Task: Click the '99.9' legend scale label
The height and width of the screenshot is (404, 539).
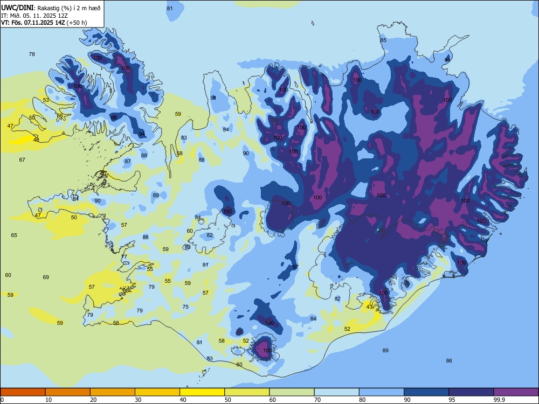Action: click(x=500, y=400)
